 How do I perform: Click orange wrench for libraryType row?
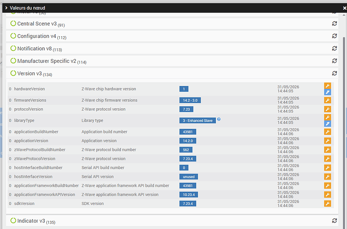[x=327, y=117]
